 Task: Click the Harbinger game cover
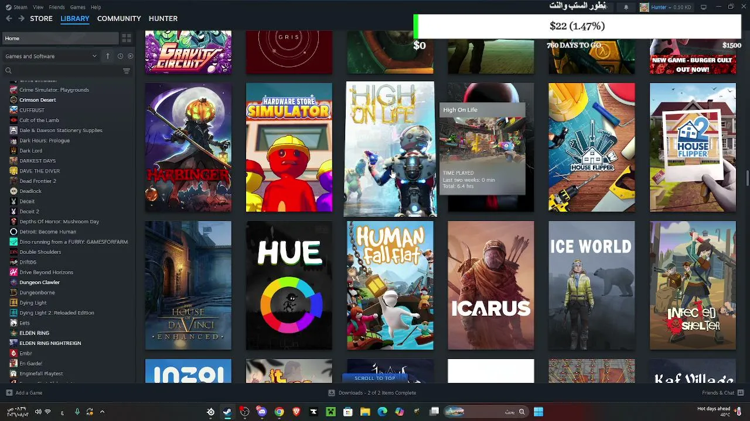pos(188,147)
